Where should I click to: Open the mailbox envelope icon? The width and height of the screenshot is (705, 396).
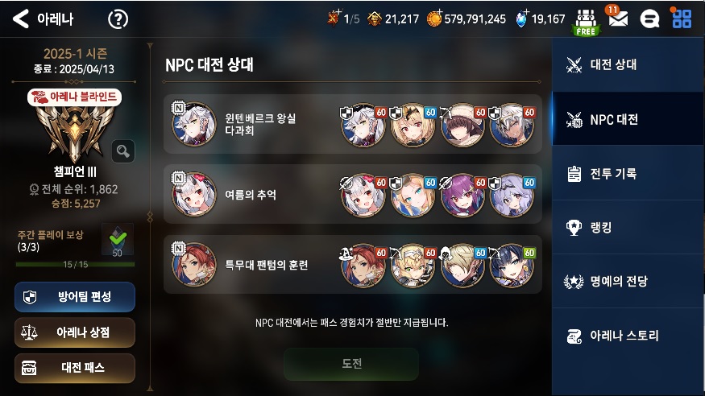pyautogui.click(x=618, y=18)
